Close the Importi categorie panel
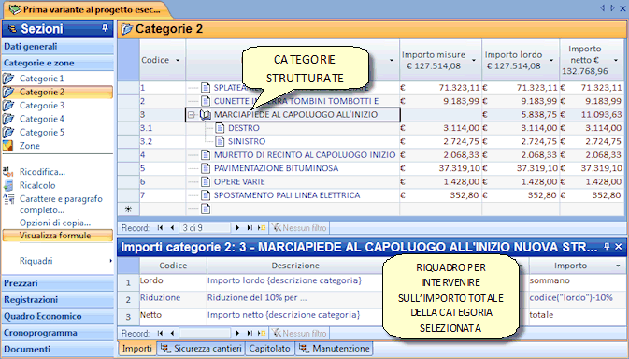 (x=618, y=247)
